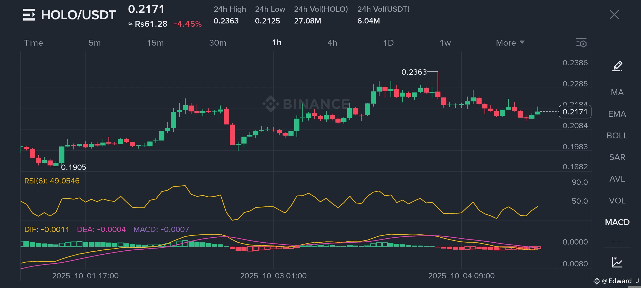Click the HOLO/USDT pair title
This screenshot has height=288, width=641.
[x=78, y=15]
